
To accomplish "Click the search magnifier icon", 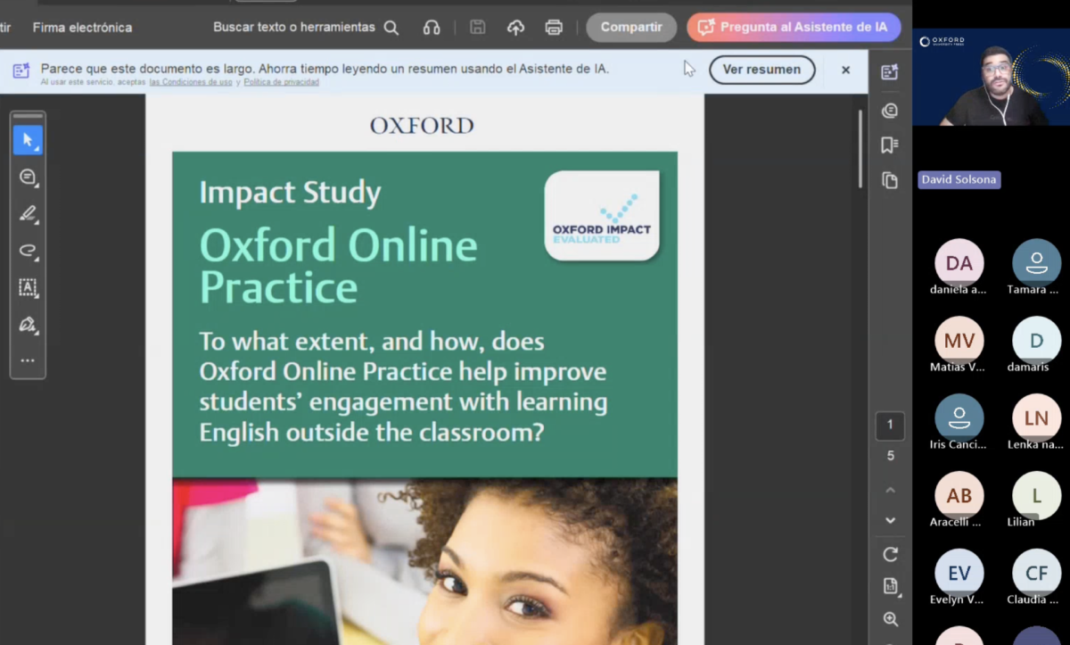I will [x=391, y=28].
